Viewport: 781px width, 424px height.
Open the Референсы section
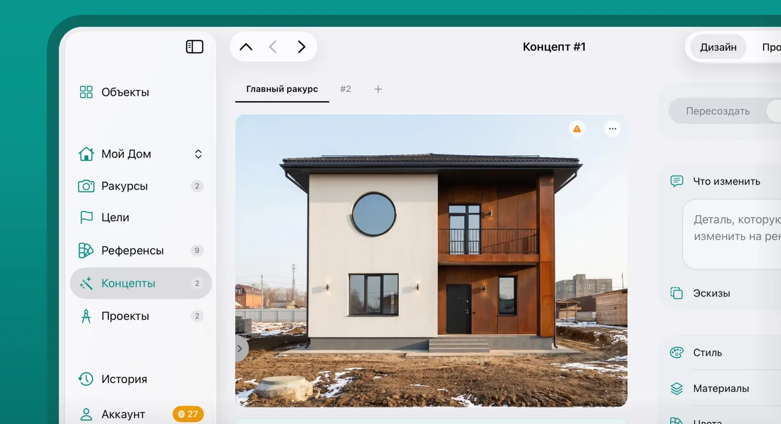(141, 251)
